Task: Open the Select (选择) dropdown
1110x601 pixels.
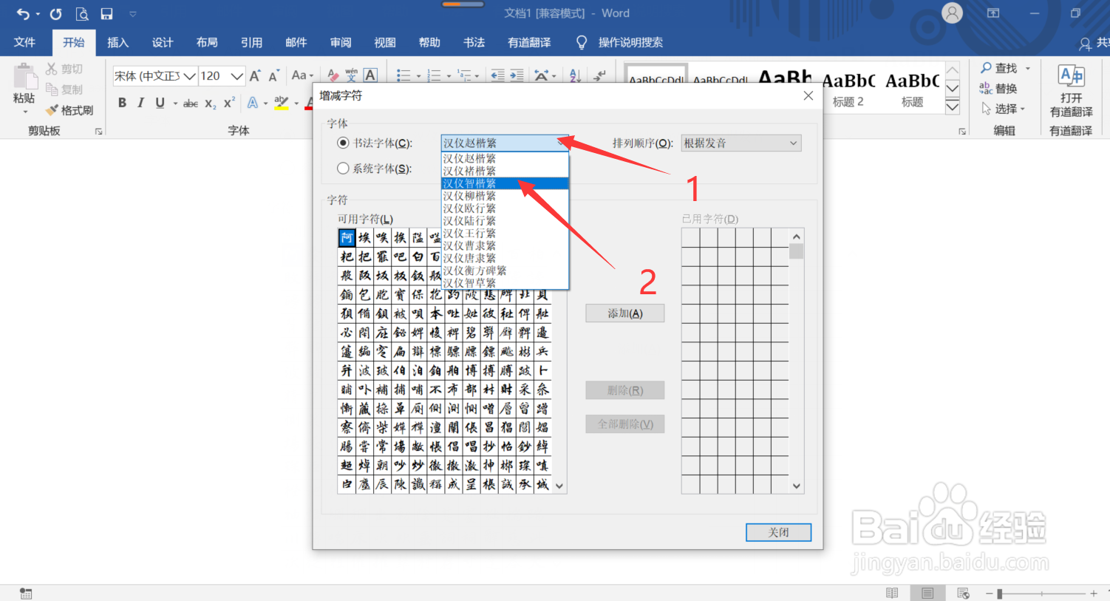Action: 1004,109
